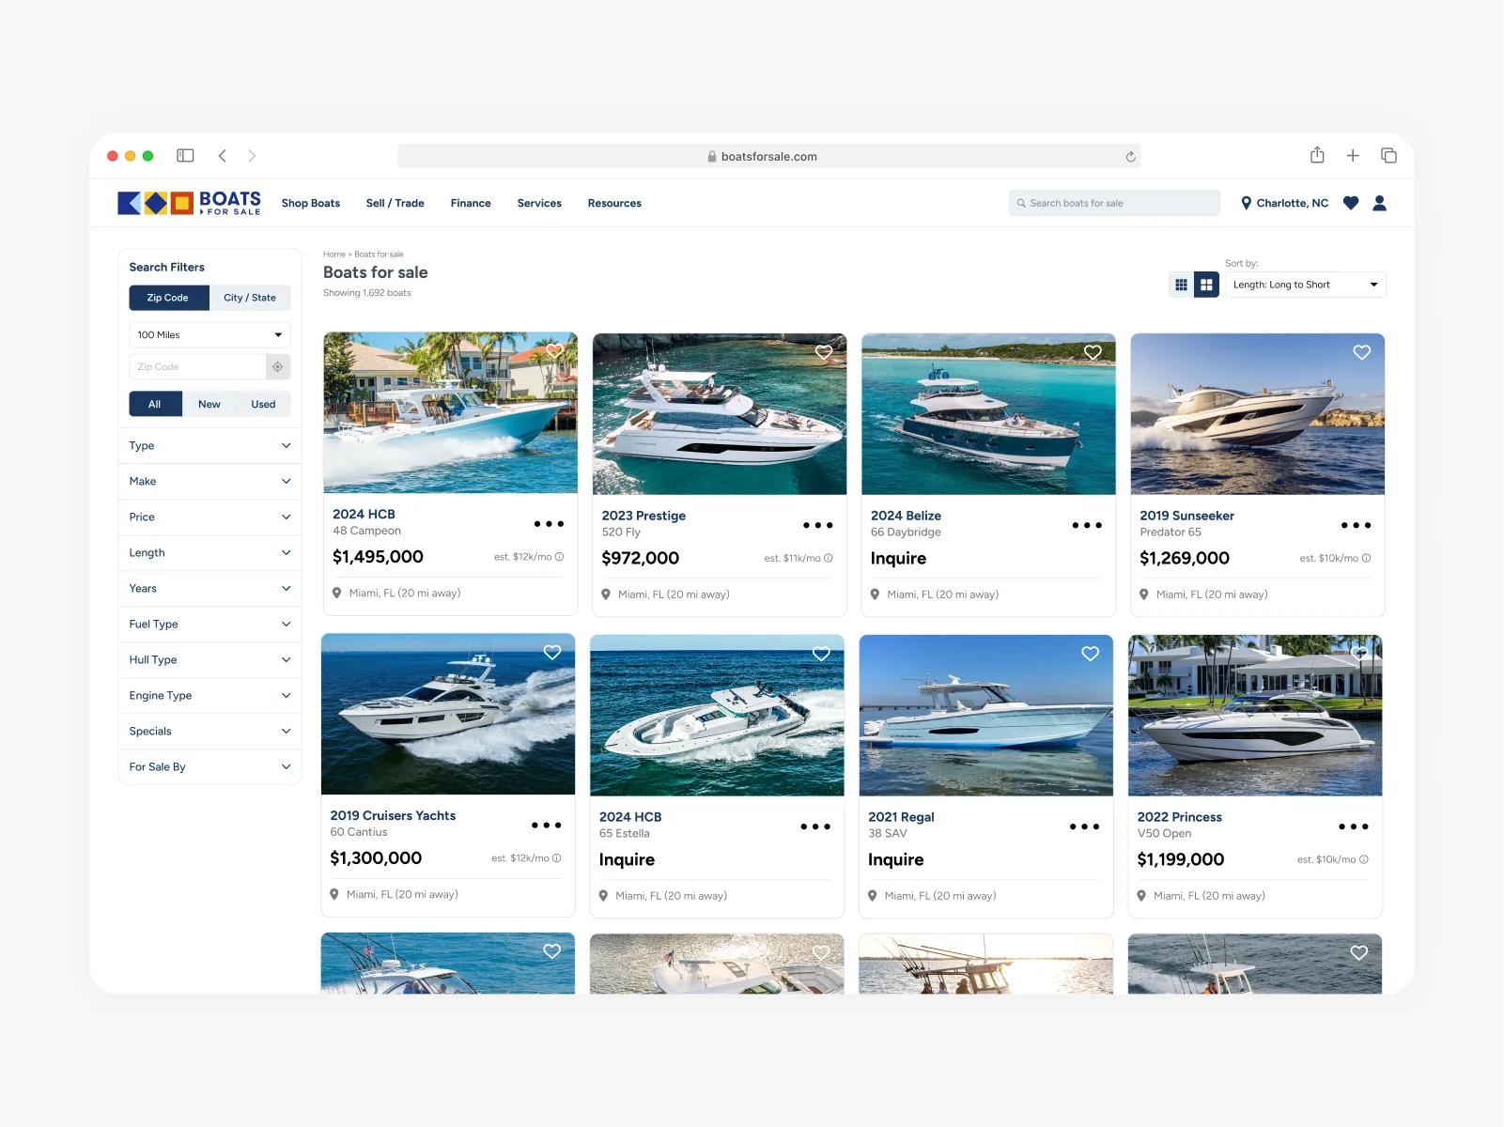Click Inquire on 2021 Regal 38 SAV
The image size is (1504, 1127).
click(x=895, y=859)
